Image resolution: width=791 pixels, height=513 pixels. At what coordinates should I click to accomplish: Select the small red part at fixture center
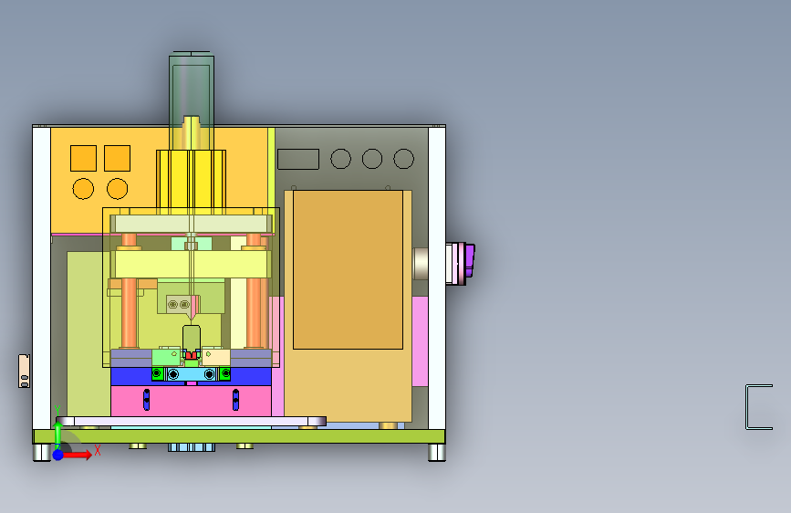[x=191, y=355]
